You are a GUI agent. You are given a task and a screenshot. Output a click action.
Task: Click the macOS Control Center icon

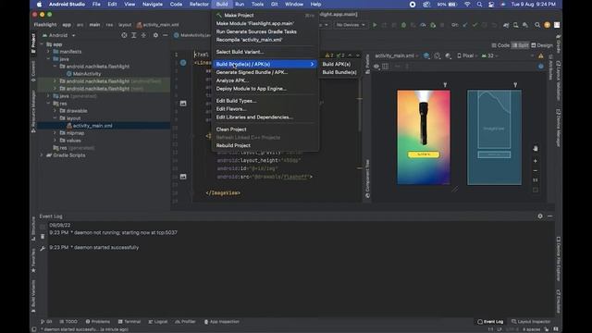pyautogui.click(x=491, y=4)
